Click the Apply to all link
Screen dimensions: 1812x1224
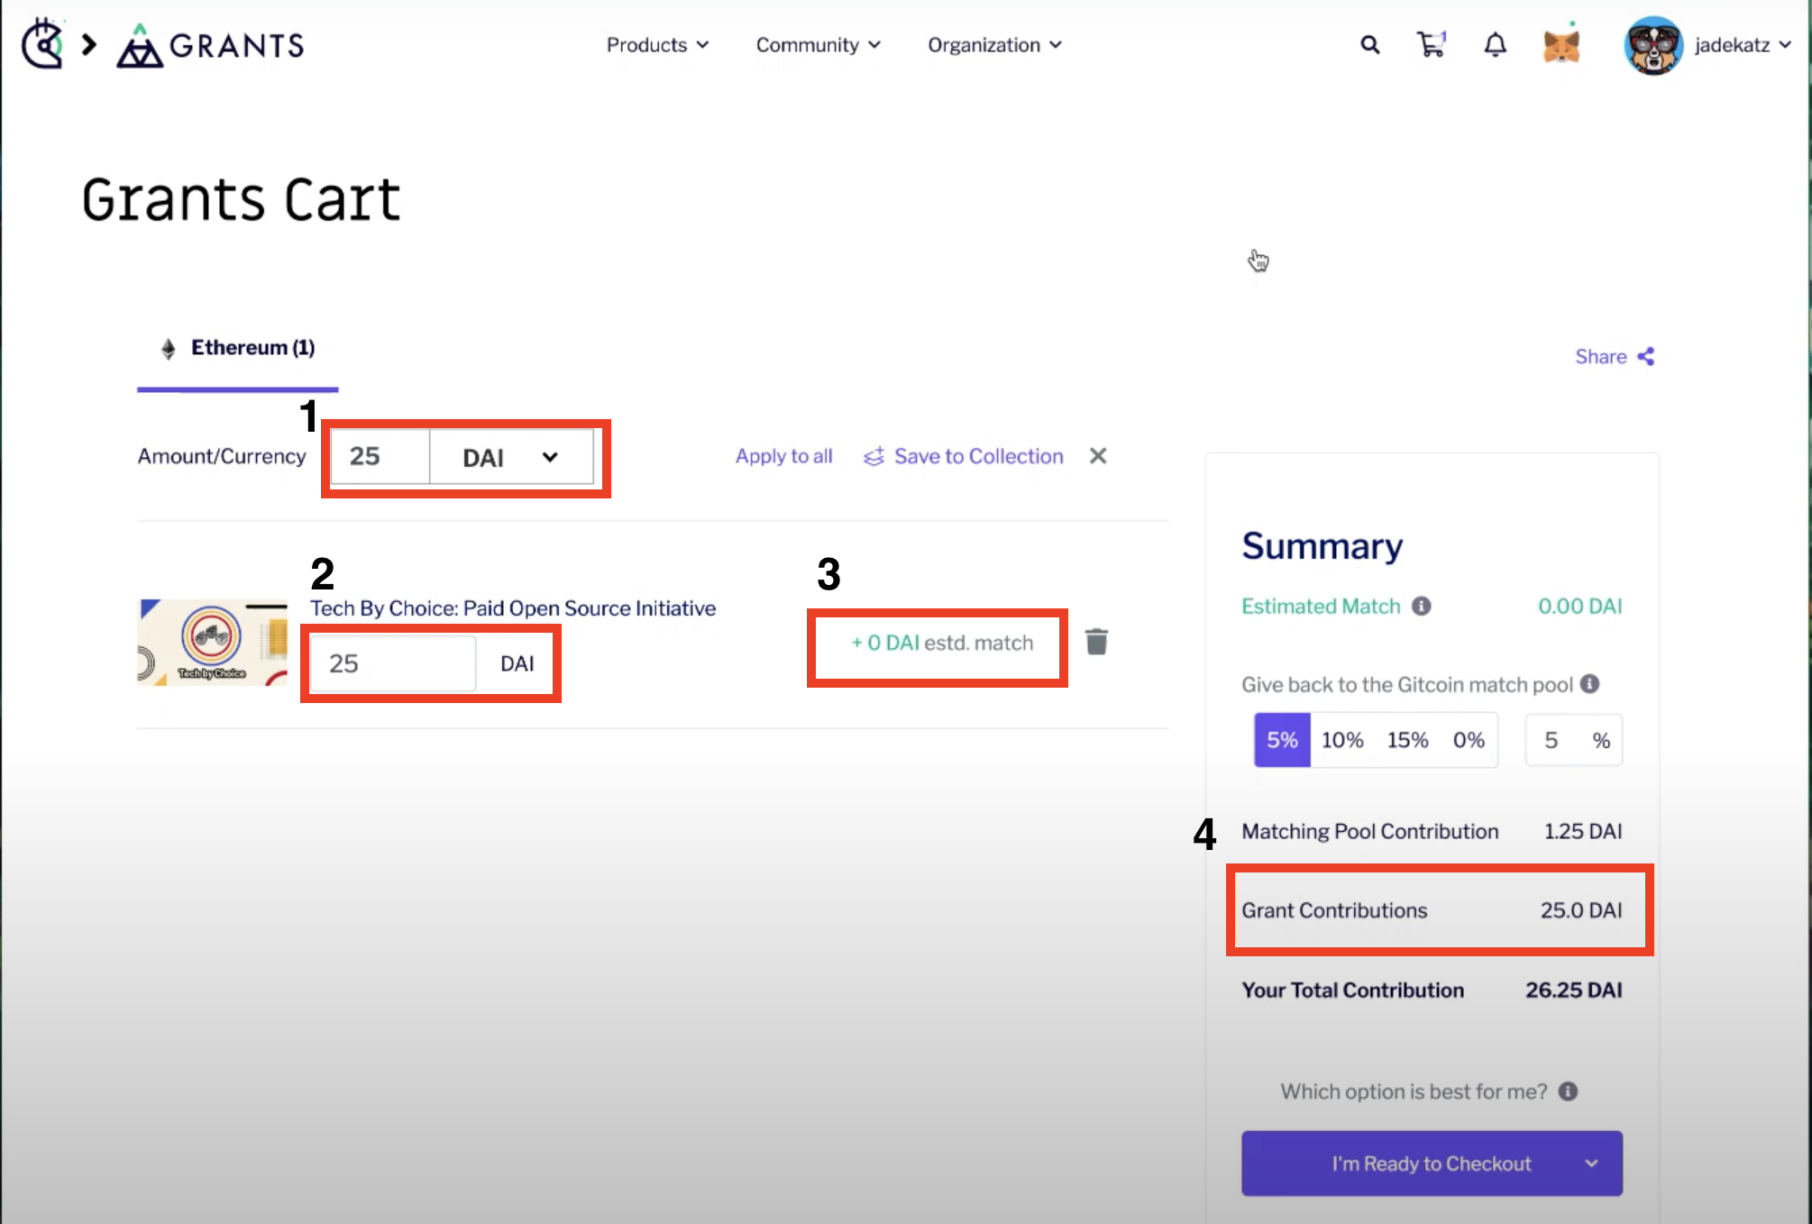[x=782, y=456]
